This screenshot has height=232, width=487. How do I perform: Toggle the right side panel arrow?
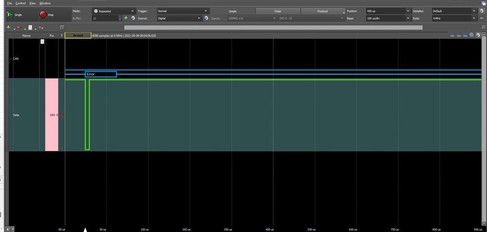tap(484, 28)
